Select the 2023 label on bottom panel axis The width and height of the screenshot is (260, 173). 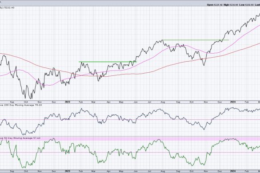pos(67,171)
